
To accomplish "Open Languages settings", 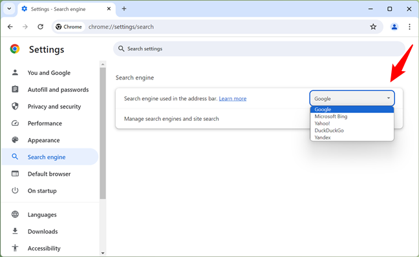I will pyautogui.click(x=50, y=214).
